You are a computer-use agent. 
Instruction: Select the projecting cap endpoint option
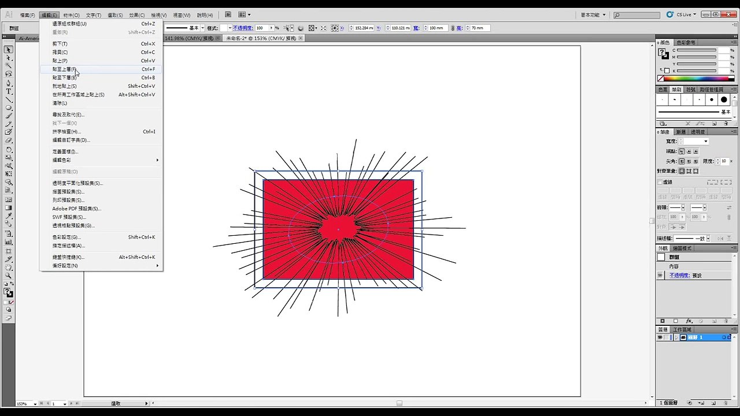click(695, 151)
